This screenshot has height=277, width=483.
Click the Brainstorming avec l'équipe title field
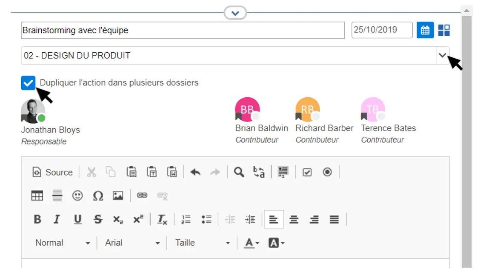[x=182, y=31]
